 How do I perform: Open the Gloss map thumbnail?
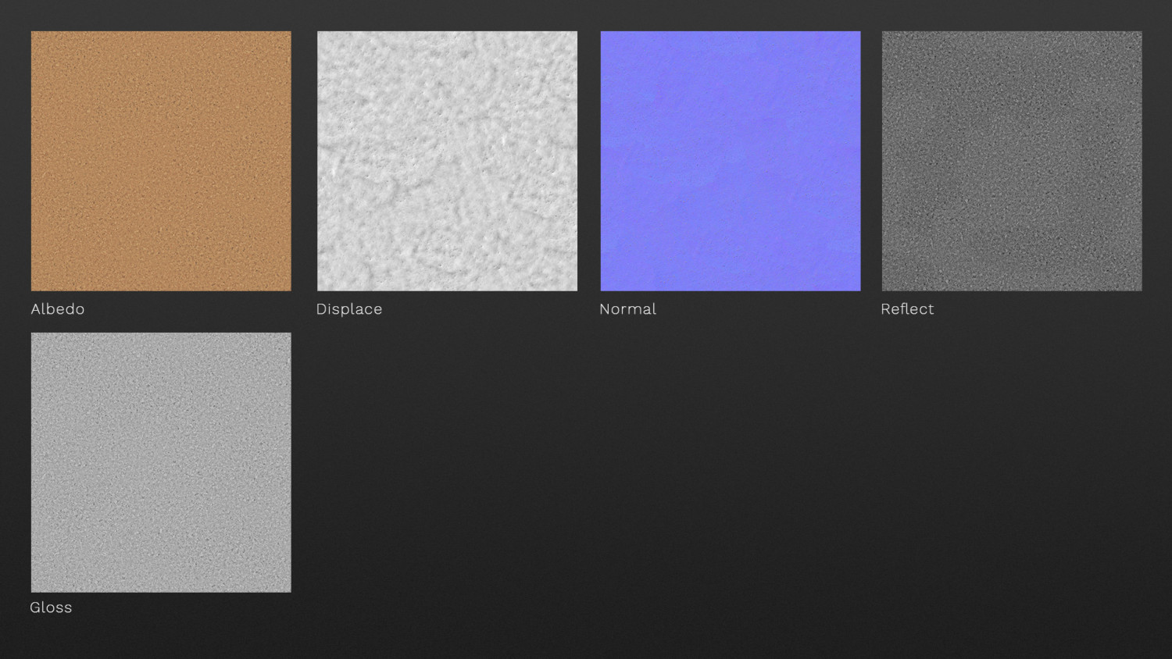point(161,462)
